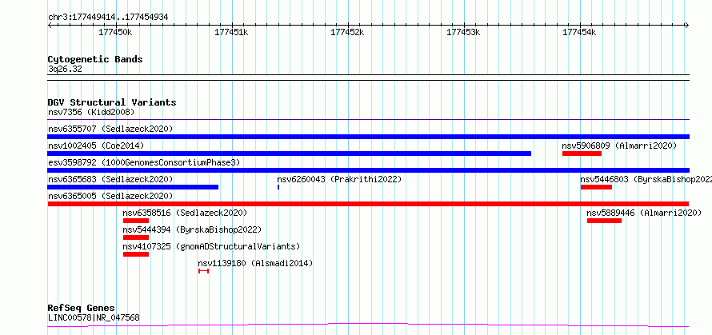Image resolution: width=712 pixels, height=335 pixels.
Task: Click red bar beneath nsv5906809
Action: [x=582, y=154]
